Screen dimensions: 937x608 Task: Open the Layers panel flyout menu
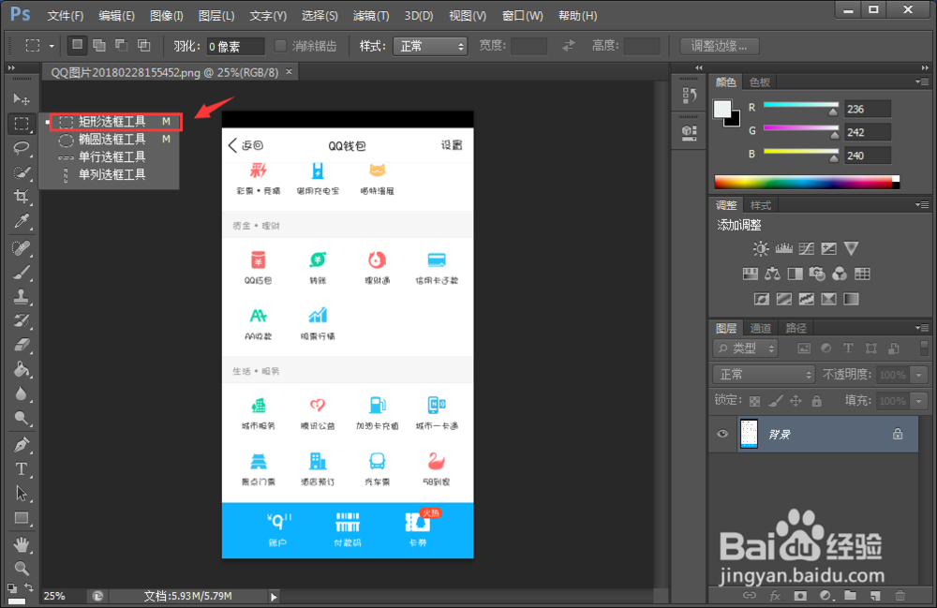pyautogui.click(x=922, y=328)
